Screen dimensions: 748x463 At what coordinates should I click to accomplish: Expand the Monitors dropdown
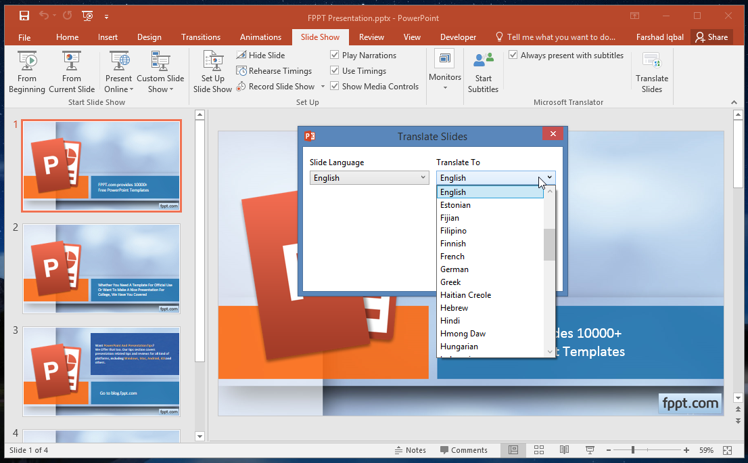[445, 87]
